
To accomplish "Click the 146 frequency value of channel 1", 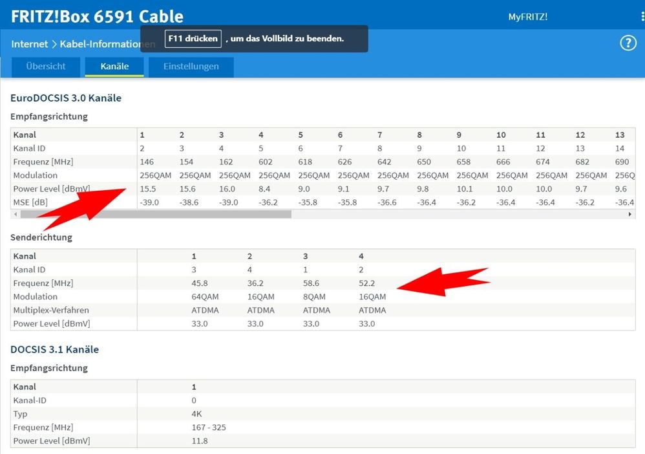I will pyautogui.click(x=147, y=162).
